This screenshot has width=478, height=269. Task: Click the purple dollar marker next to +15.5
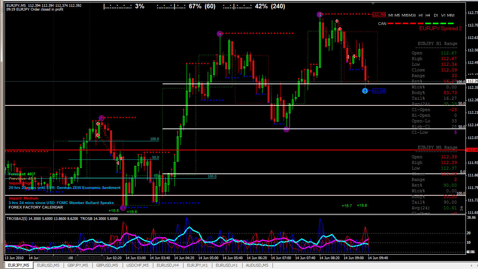(x=123, y=208)
